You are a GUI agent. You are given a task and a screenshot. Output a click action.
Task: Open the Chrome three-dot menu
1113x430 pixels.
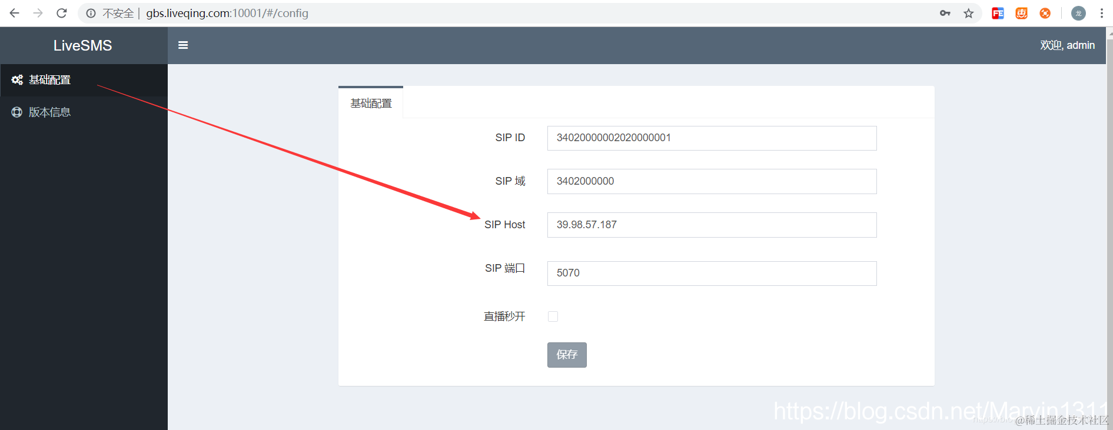(x=1101, y=13)
